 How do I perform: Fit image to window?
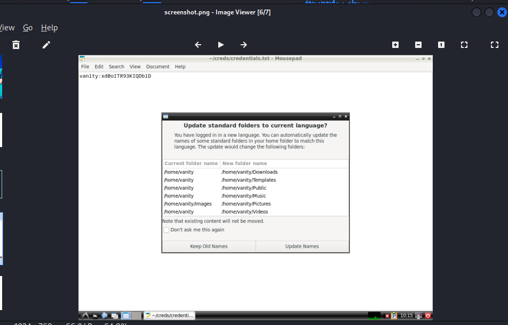(x=464, y=45)
